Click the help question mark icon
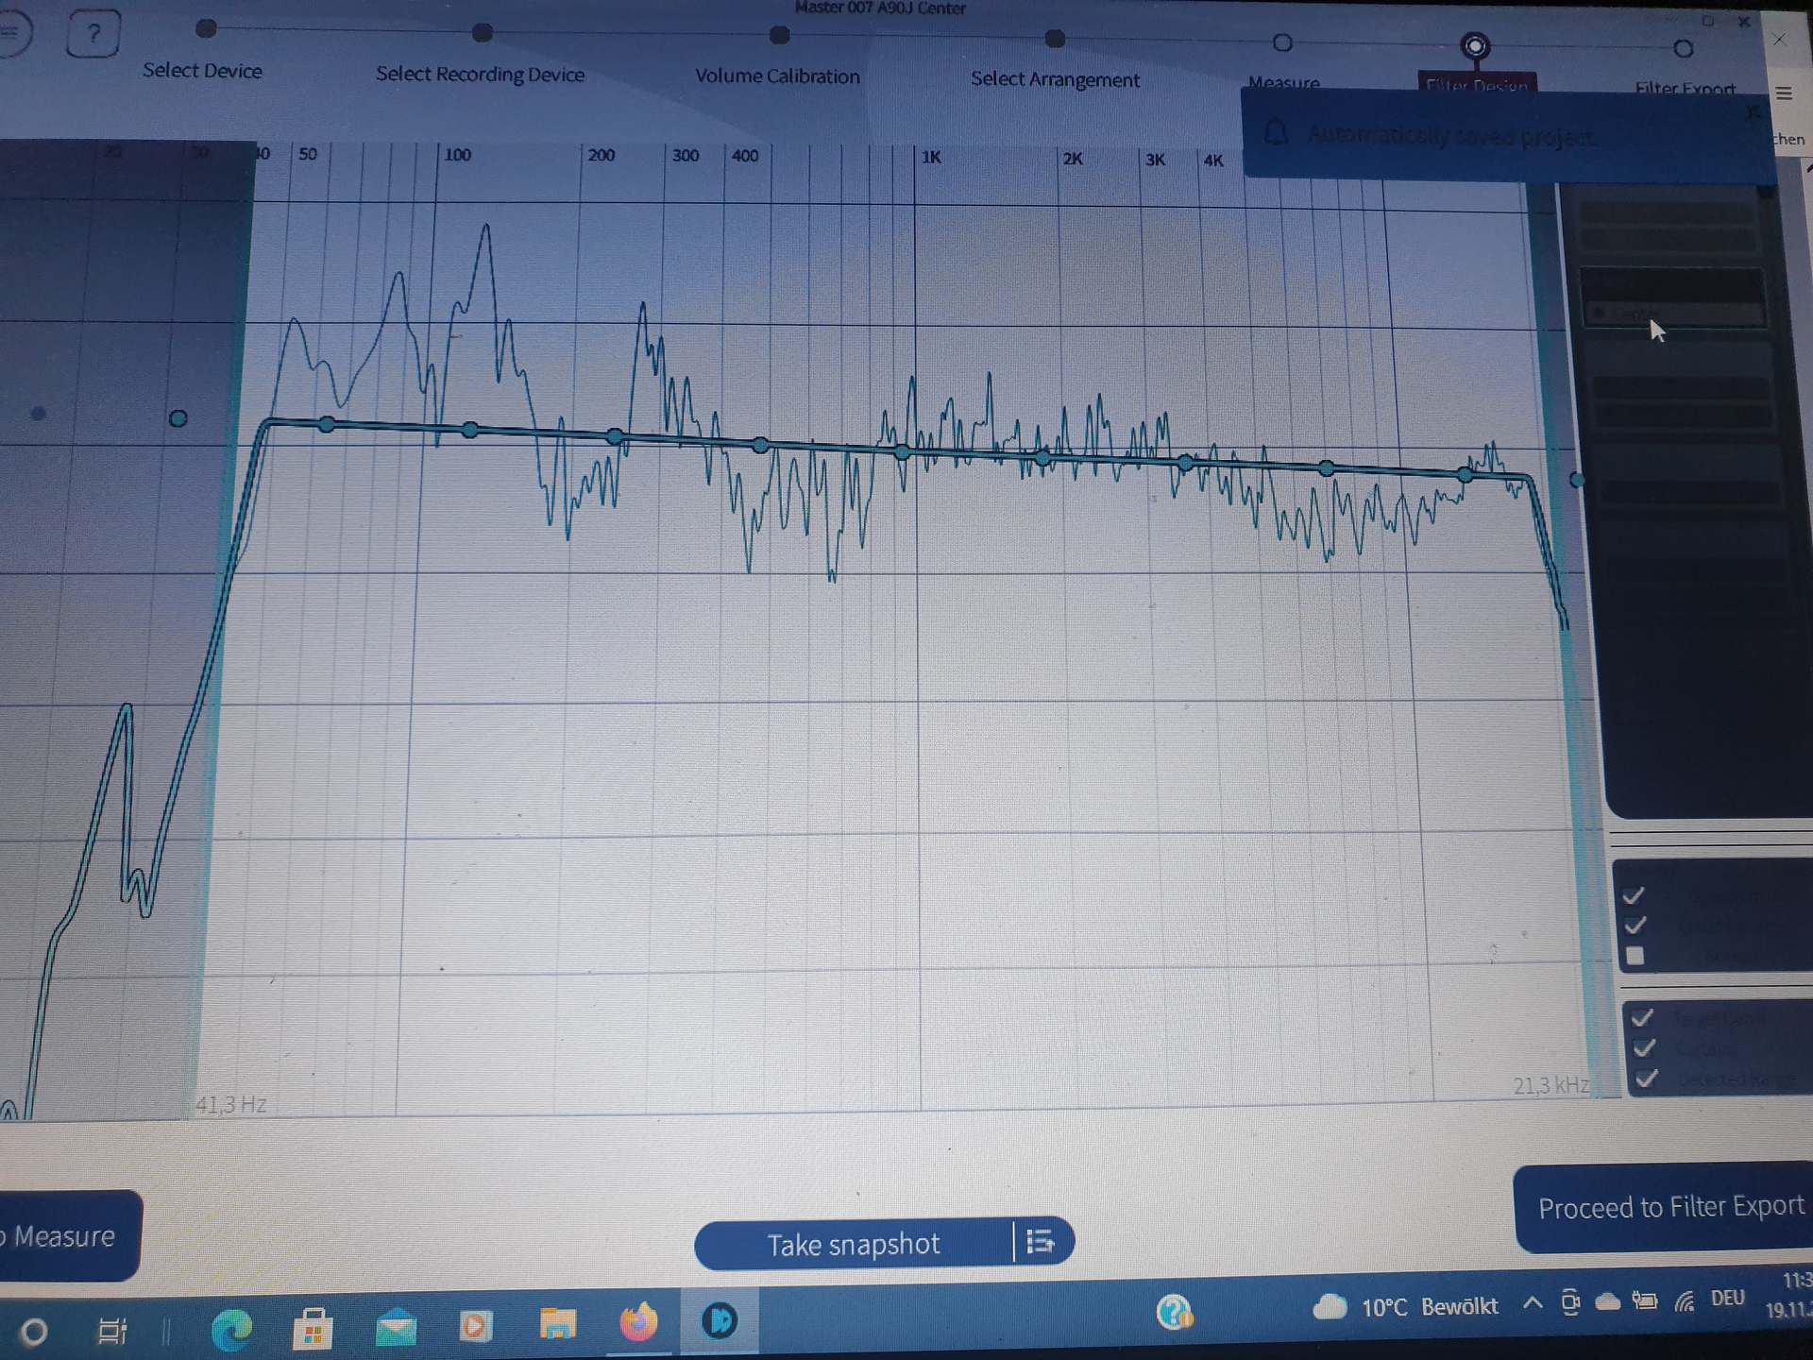Image resolution: width=1813 pixels, height=1360 pixels. click(x=93, y=34)
